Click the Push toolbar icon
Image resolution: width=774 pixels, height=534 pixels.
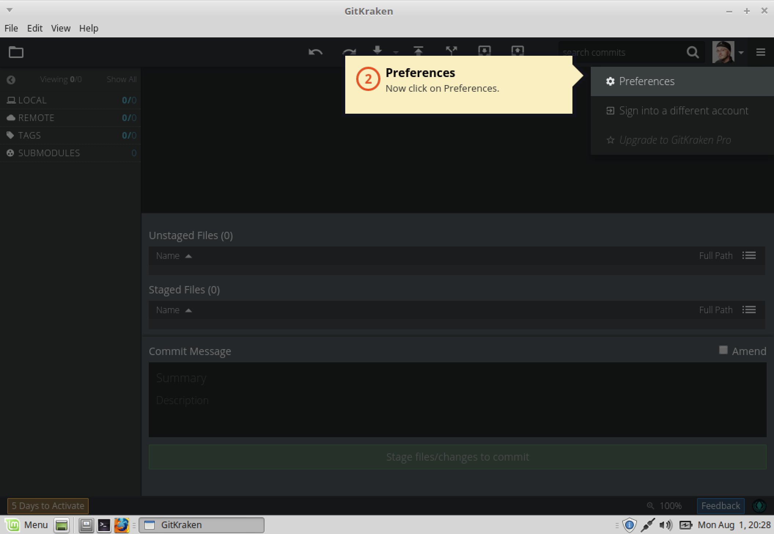coord(419,51)
